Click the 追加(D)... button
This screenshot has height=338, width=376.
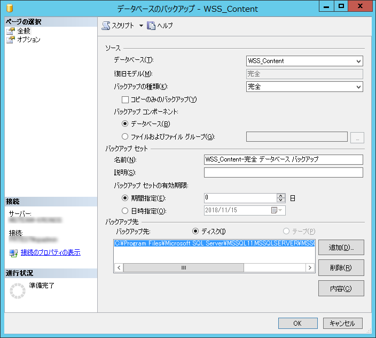(x=341, y=247)
